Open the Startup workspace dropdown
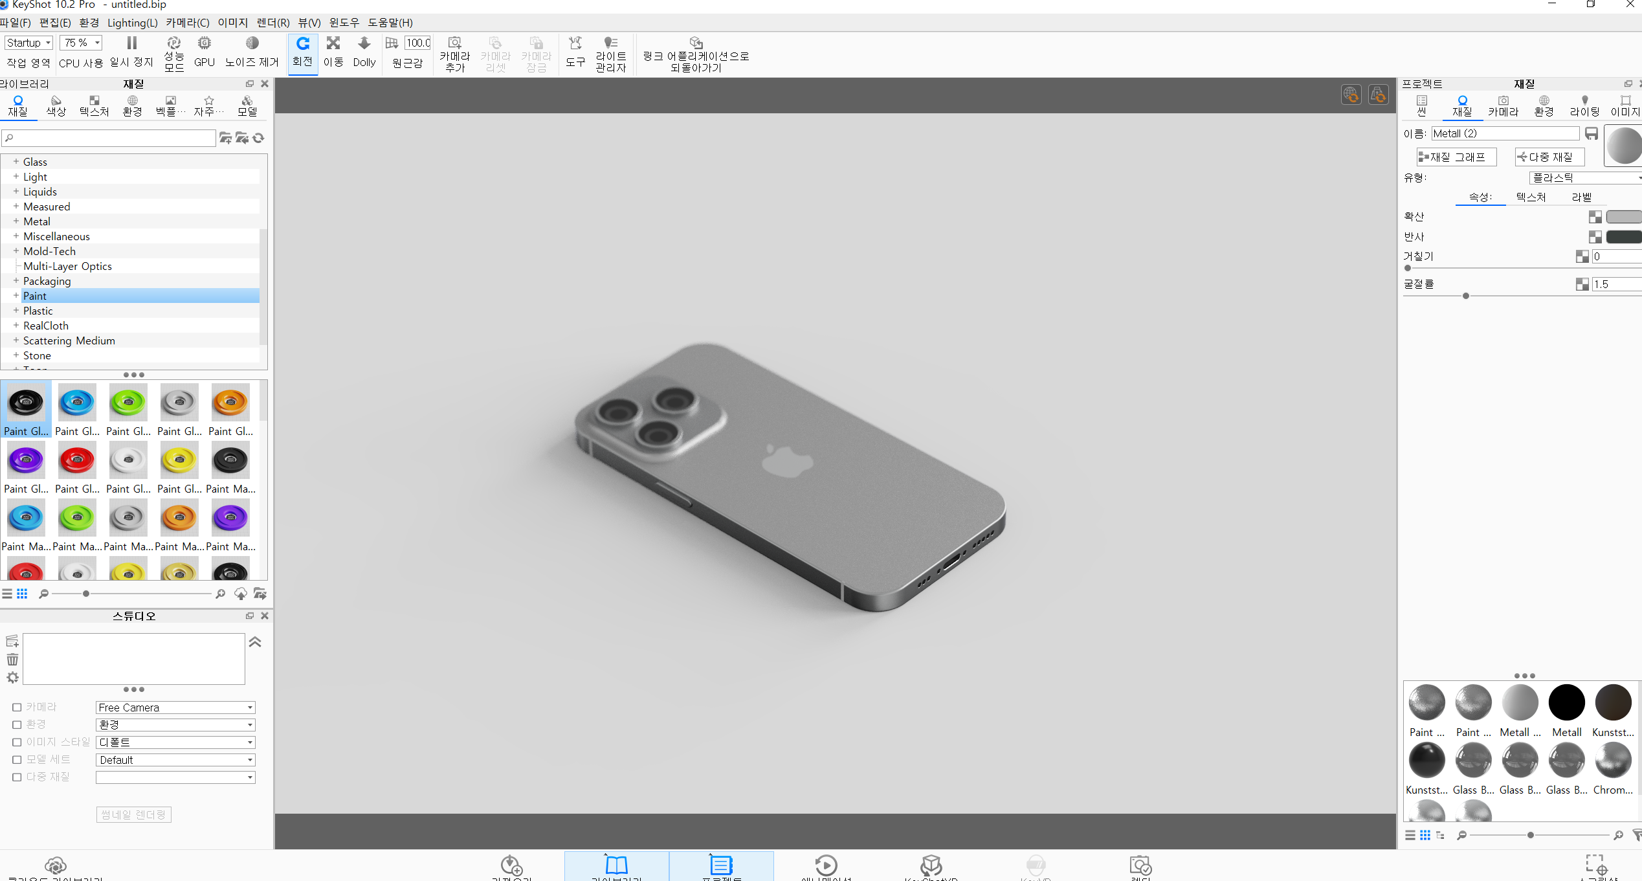The height and width of the screenshot is (881, 1642). [x=28, y=43]
